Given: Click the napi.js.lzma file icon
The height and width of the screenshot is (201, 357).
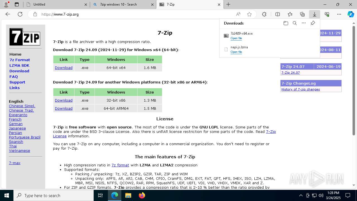Looking at the screenshot, I should (x=226, y=49).
